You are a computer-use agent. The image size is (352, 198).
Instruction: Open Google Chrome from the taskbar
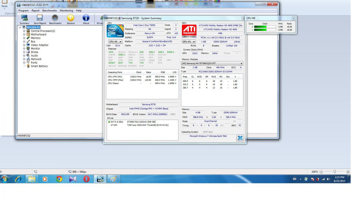tap(59, 179)
